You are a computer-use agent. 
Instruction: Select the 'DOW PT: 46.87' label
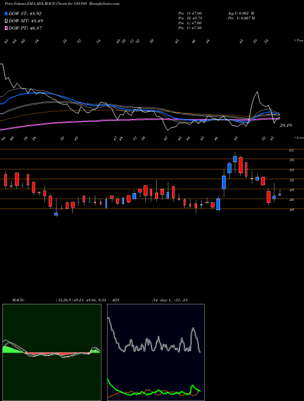click(x=25, y=29)
